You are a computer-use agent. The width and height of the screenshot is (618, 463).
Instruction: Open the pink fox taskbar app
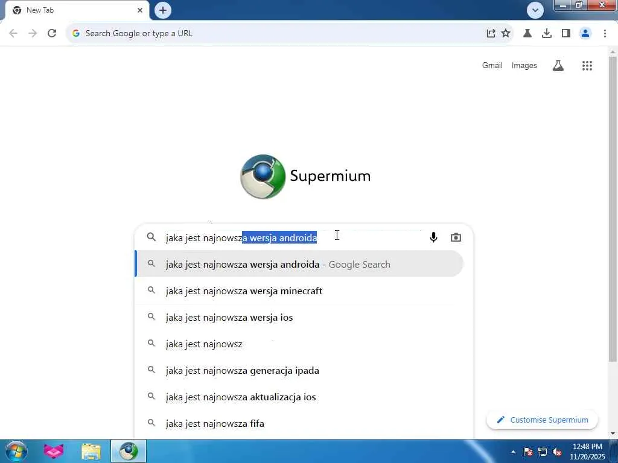[54, 451]
